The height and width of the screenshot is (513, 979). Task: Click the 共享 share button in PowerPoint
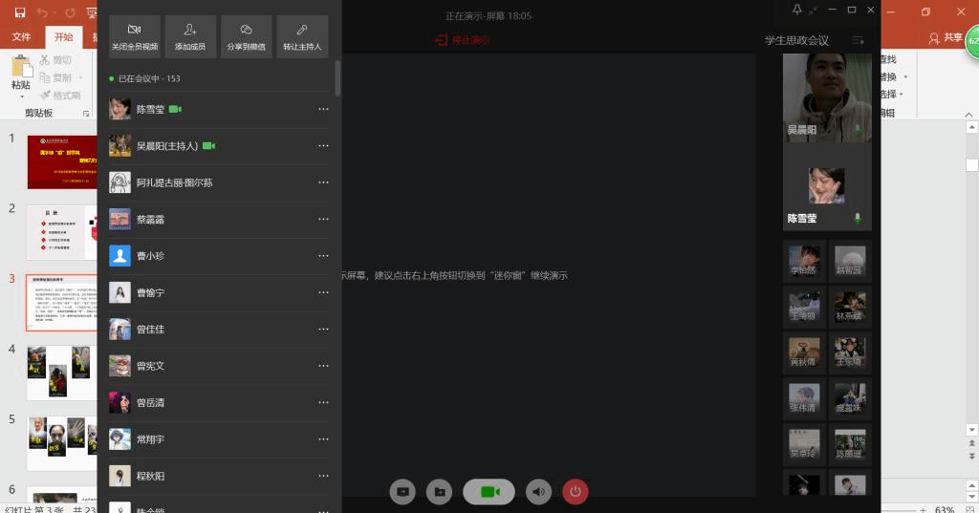946,37
